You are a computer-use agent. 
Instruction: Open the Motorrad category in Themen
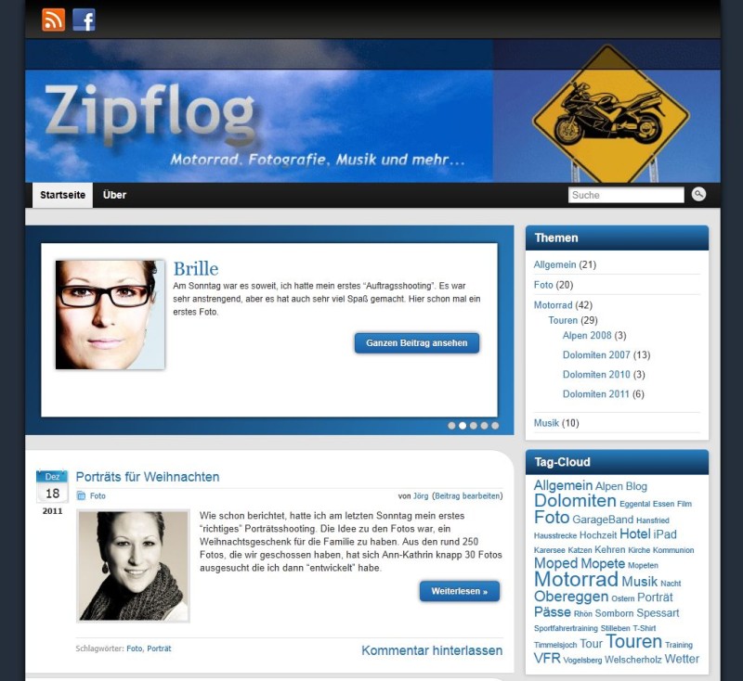(553, 305)
